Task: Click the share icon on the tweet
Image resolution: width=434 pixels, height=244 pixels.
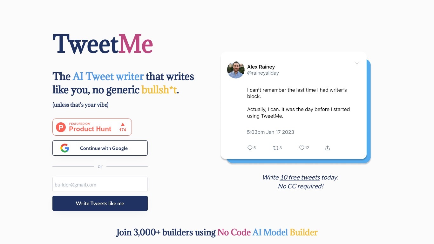Action: click(x=328, y=148)
